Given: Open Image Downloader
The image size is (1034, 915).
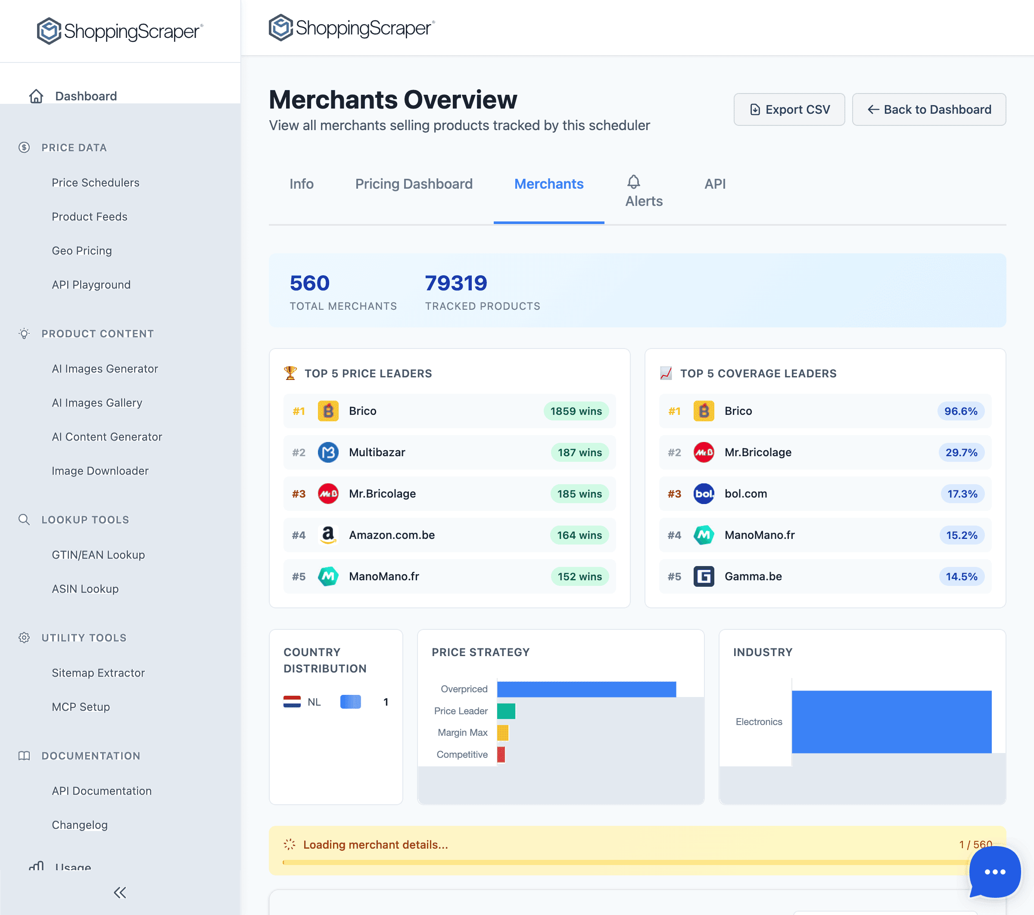Looking at the screenshot, I should point(100,471).
